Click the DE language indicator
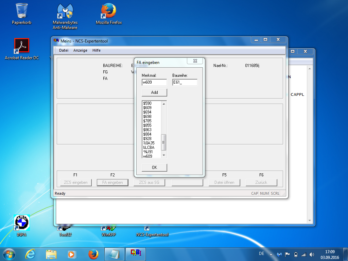Viewport: 348px width, 261px height. (261, 254)
